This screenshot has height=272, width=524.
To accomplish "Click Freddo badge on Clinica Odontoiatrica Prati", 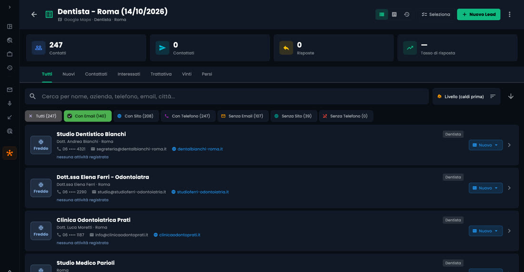I will 41,231.
